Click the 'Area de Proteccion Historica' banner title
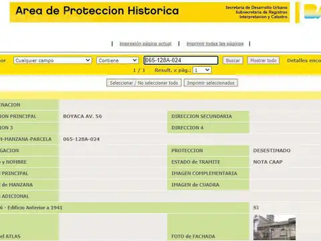 tap(97, 11)
